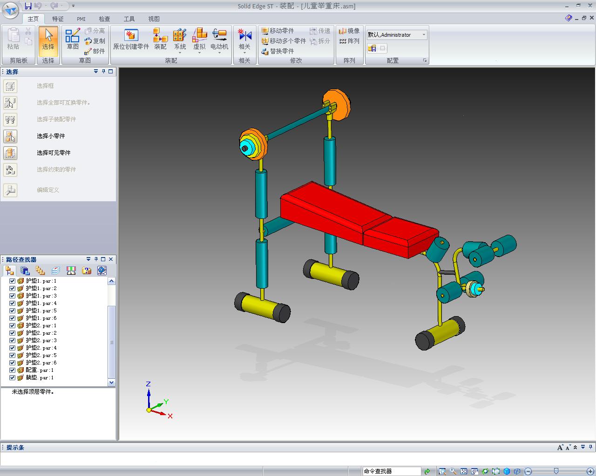596x476 pixels.
Task: Click the 复制 (Copy) sketch button
Action: tap(95, 41)
